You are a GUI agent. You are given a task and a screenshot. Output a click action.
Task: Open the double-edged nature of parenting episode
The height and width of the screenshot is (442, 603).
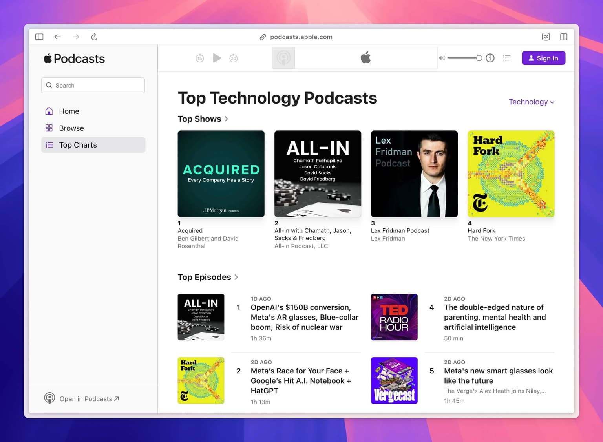pos(495,317)
